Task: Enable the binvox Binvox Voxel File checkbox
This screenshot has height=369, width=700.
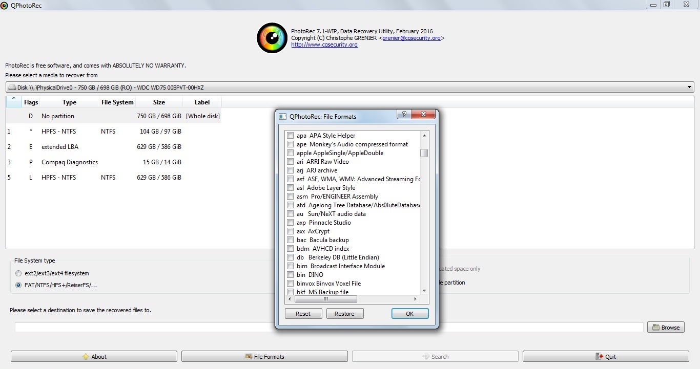Action: pos(290,284)
